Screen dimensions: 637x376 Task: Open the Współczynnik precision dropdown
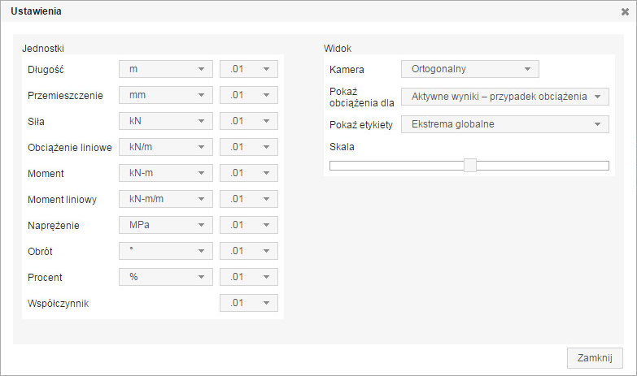tap(249, 303)
